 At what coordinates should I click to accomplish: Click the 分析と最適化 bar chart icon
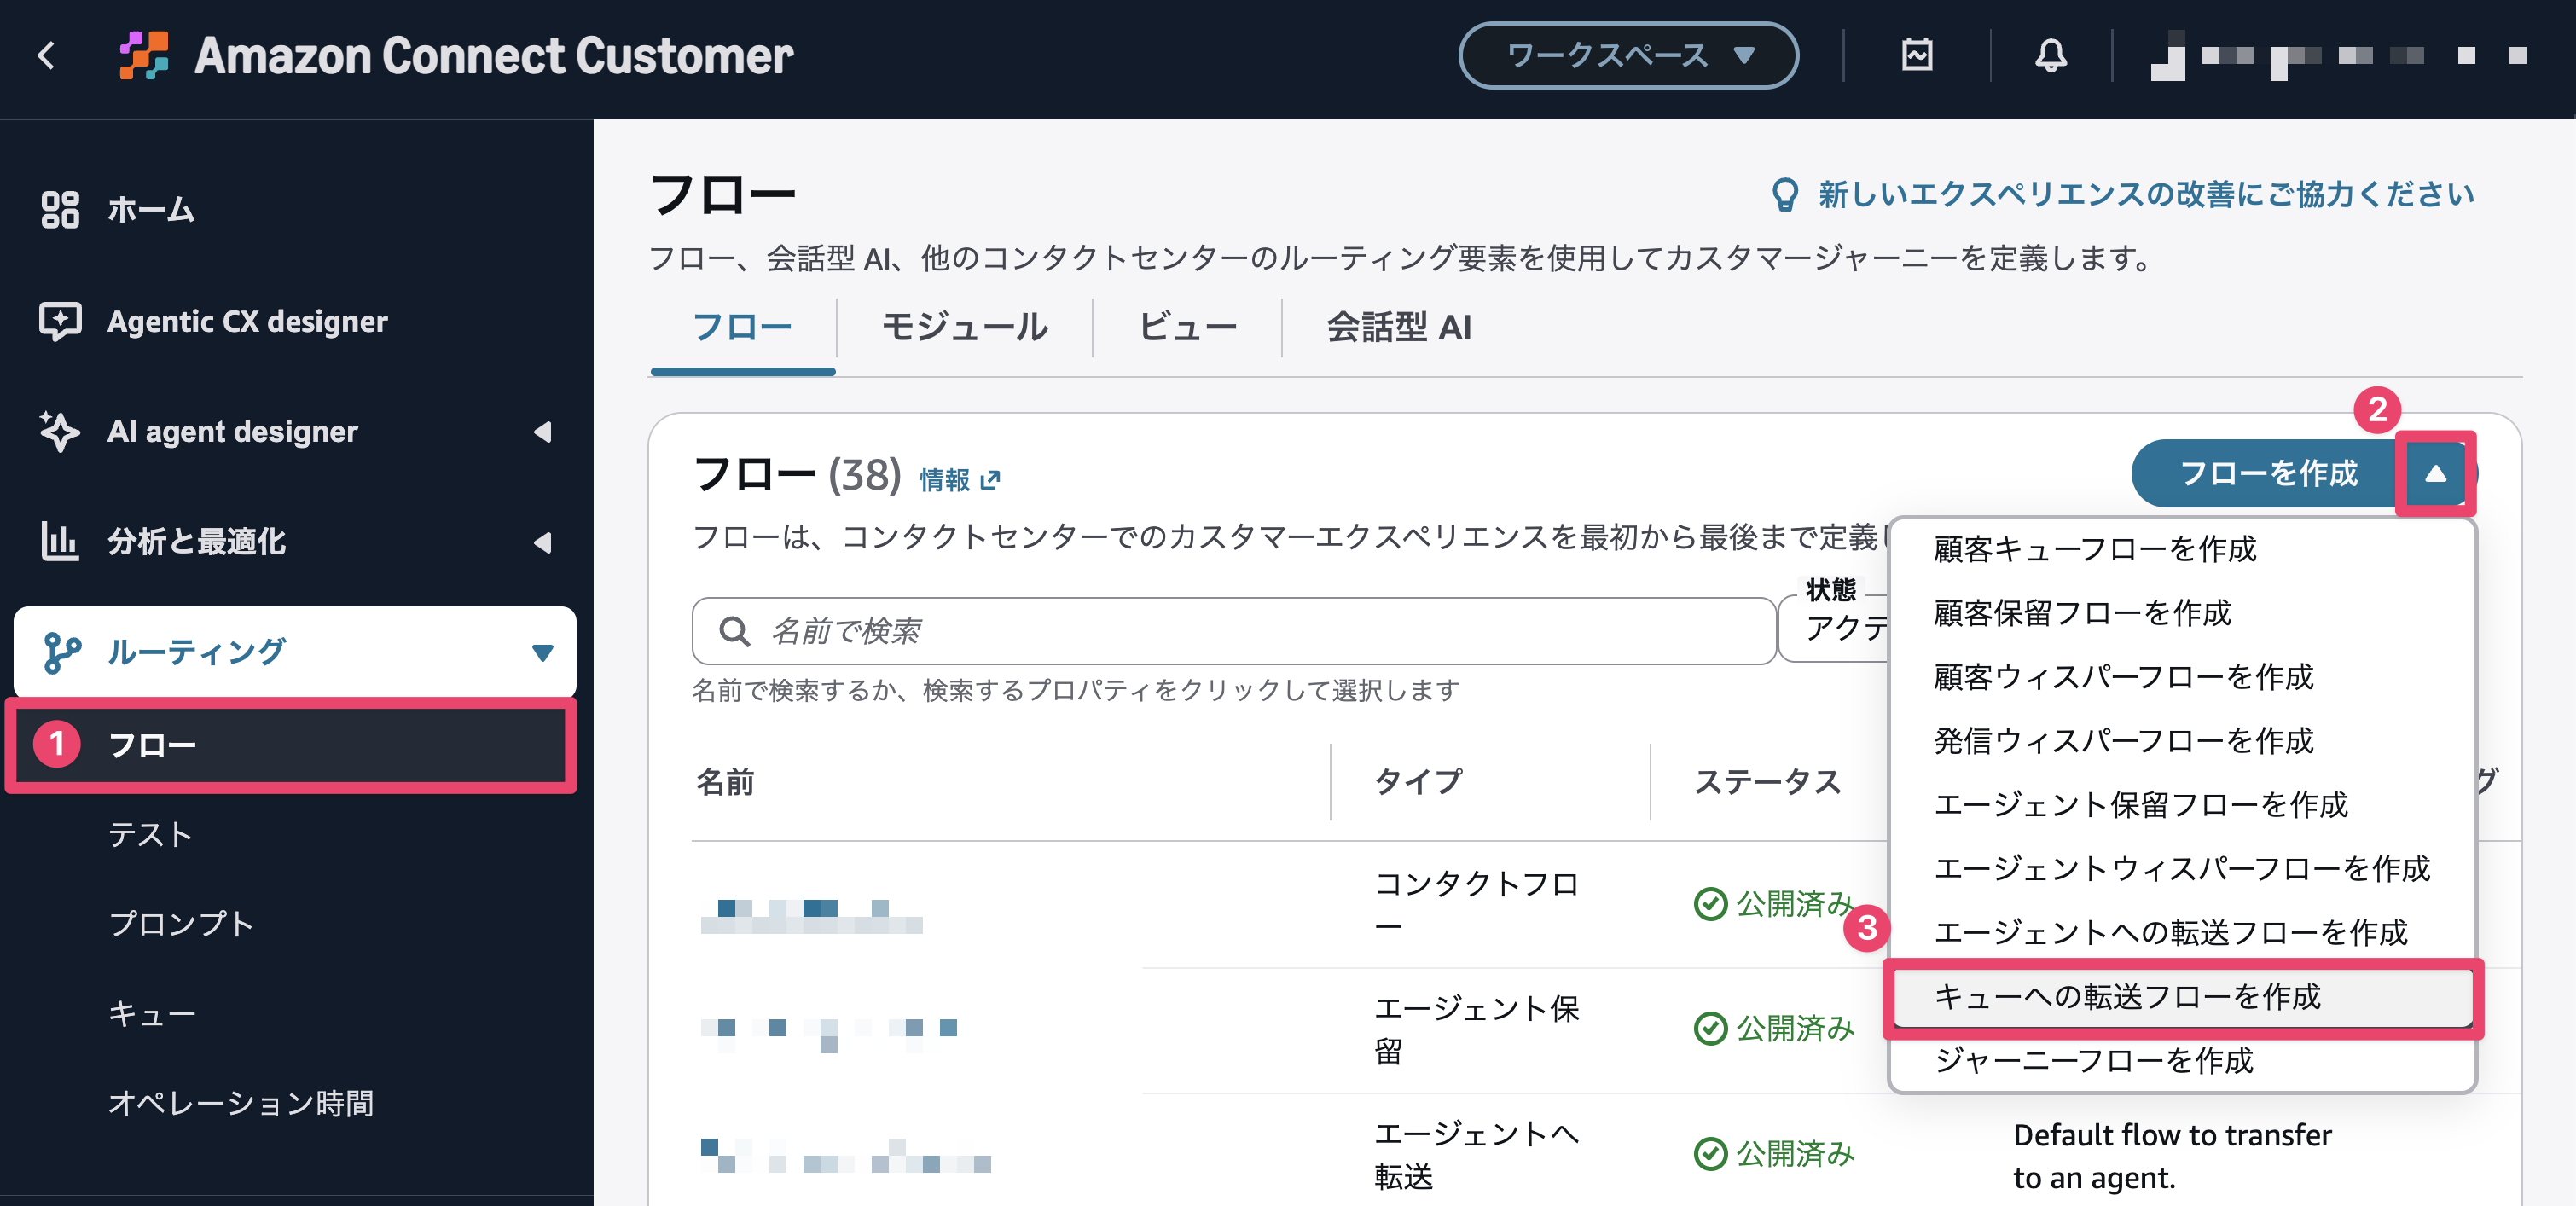coord(60,541)
